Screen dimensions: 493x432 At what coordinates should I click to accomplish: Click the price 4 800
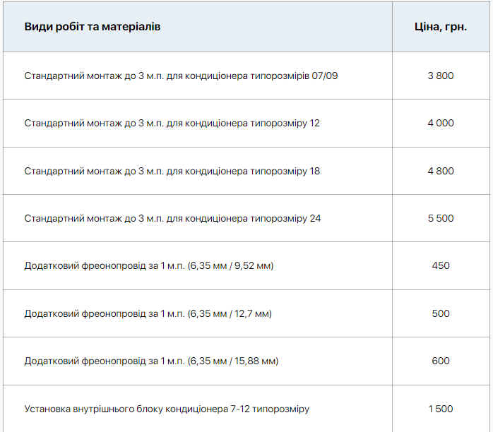click(x=440, y=171)
